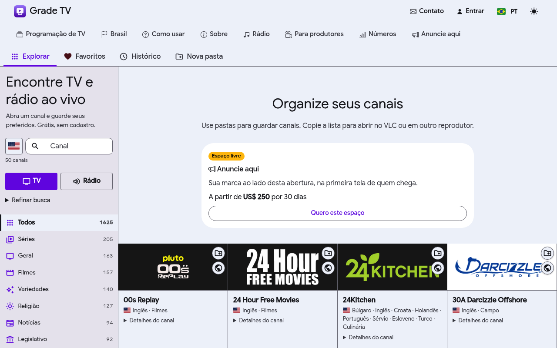The width and height of the screenshot is (557, 348).
Task: Expand Detalhes do canal for 24Kitchen
Action: coord(368,338)
